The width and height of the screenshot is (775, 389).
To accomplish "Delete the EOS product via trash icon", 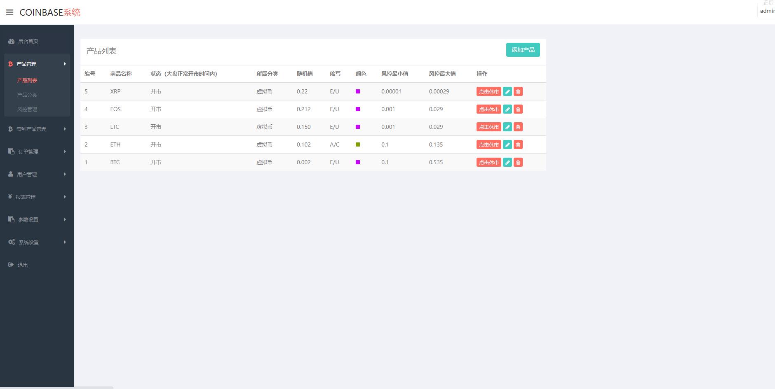I will 518,109.
